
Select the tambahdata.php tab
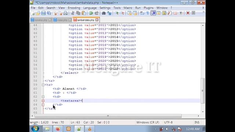tap(86, 20)
